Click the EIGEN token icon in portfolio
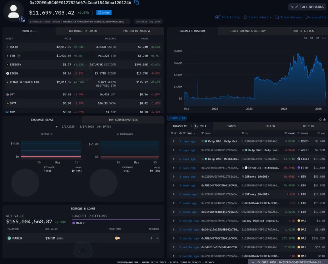This screenshot has width=328, height=264. click(x=7, y=73)
